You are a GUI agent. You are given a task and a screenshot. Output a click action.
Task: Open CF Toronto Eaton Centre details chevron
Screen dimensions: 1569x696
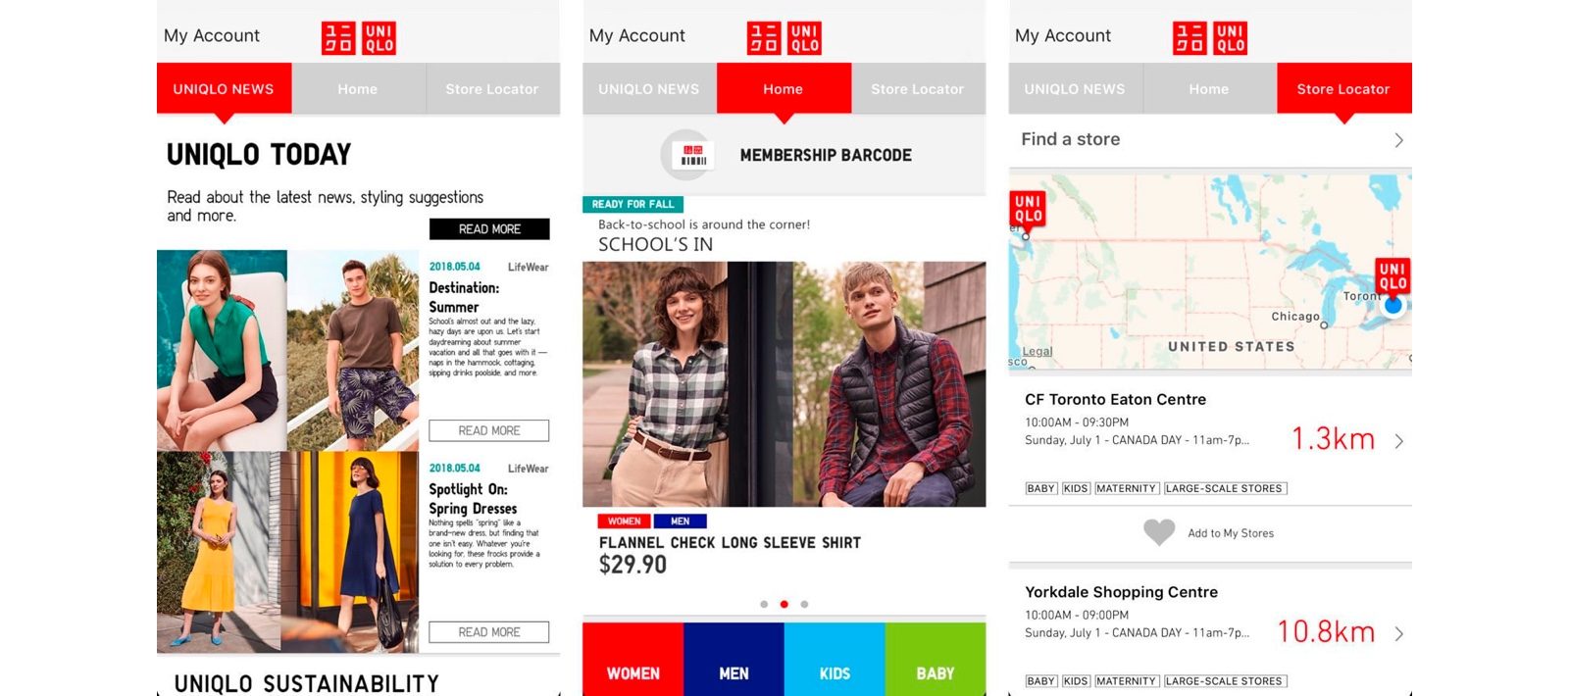click(1398, 441)
